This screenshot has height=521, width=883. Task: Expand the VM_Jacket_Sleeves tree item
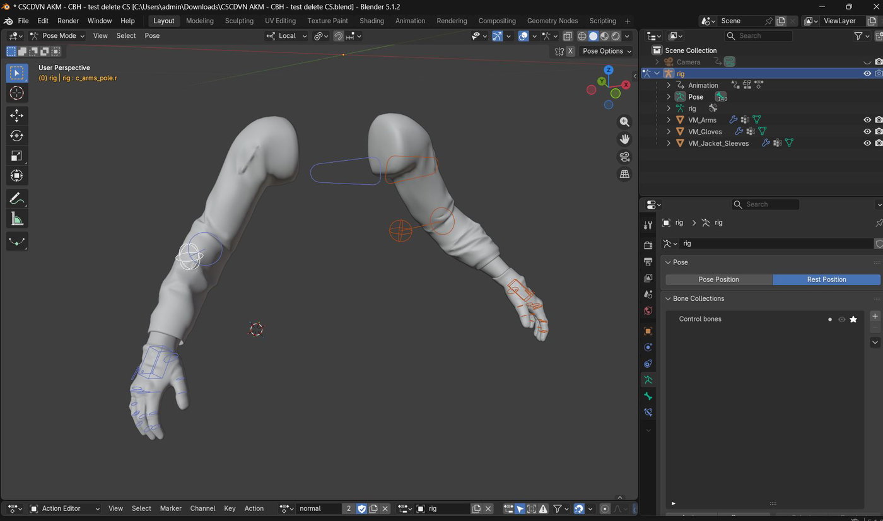(x=669, y=143)
